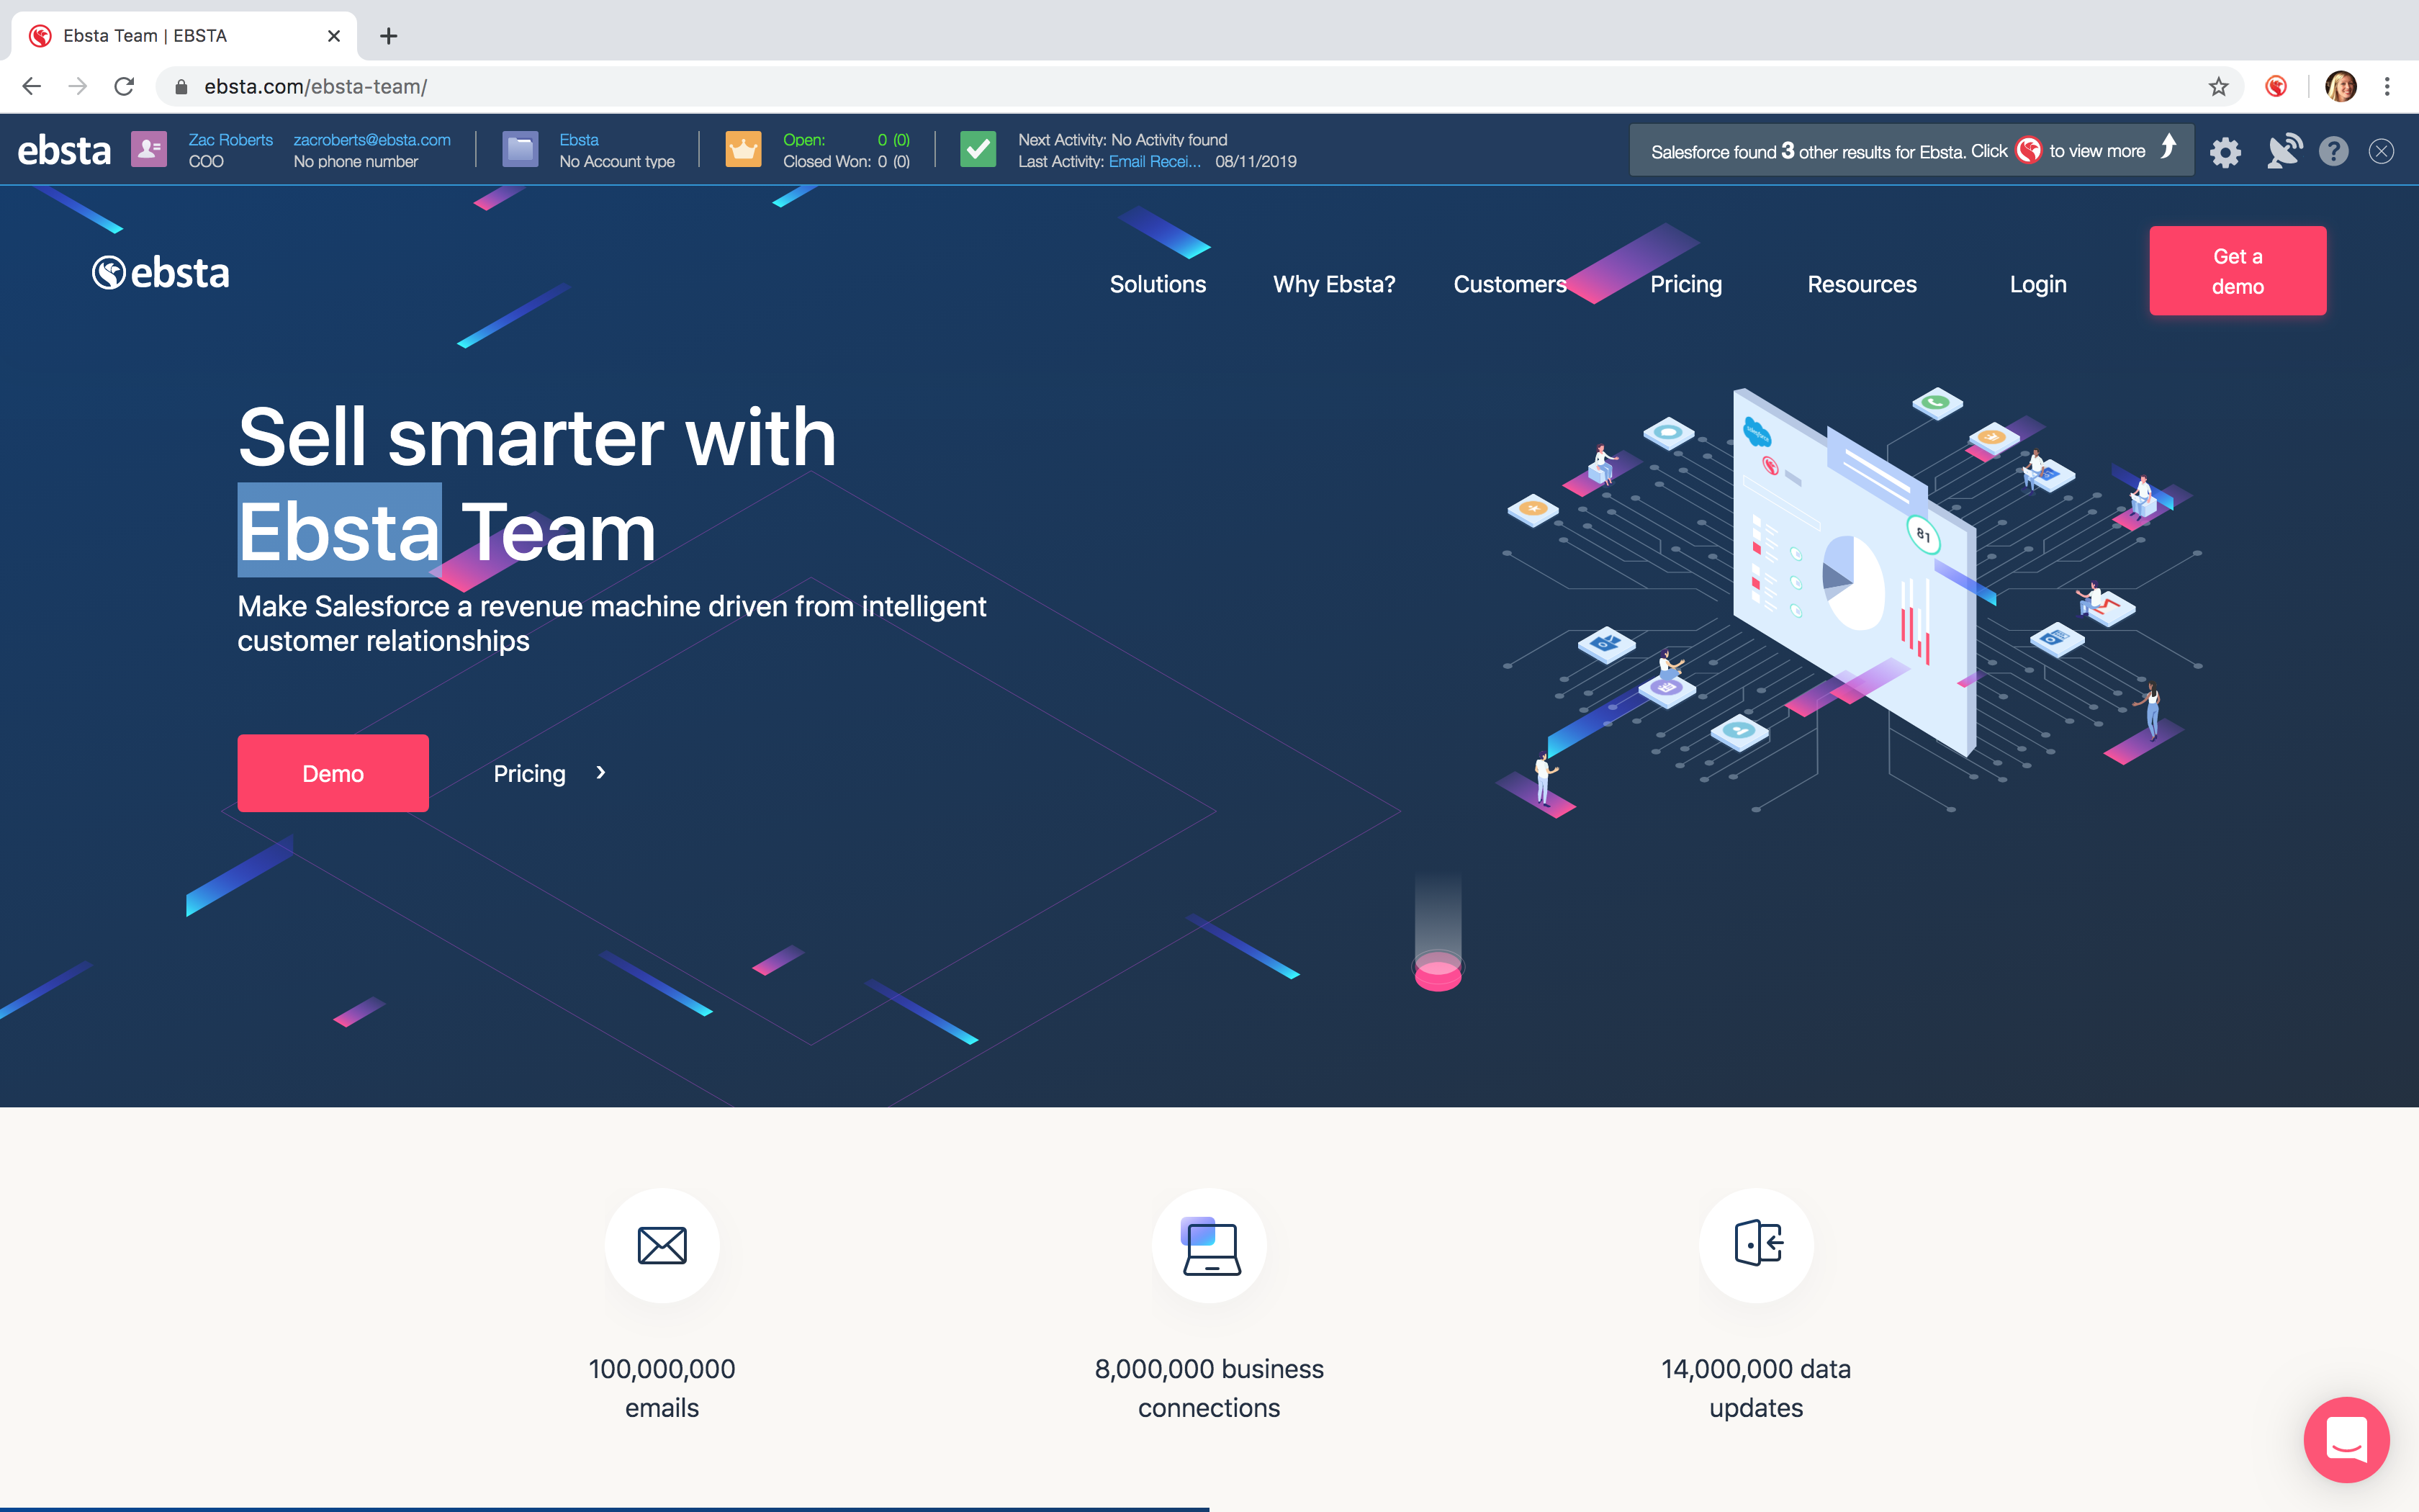
Task: Click the account folder icon
Action: (x=520, y=150)
